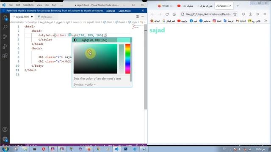271x152 pixels.
Task: Open the YouTube bookmark in bookmarks bar
Action: (183, 21)
